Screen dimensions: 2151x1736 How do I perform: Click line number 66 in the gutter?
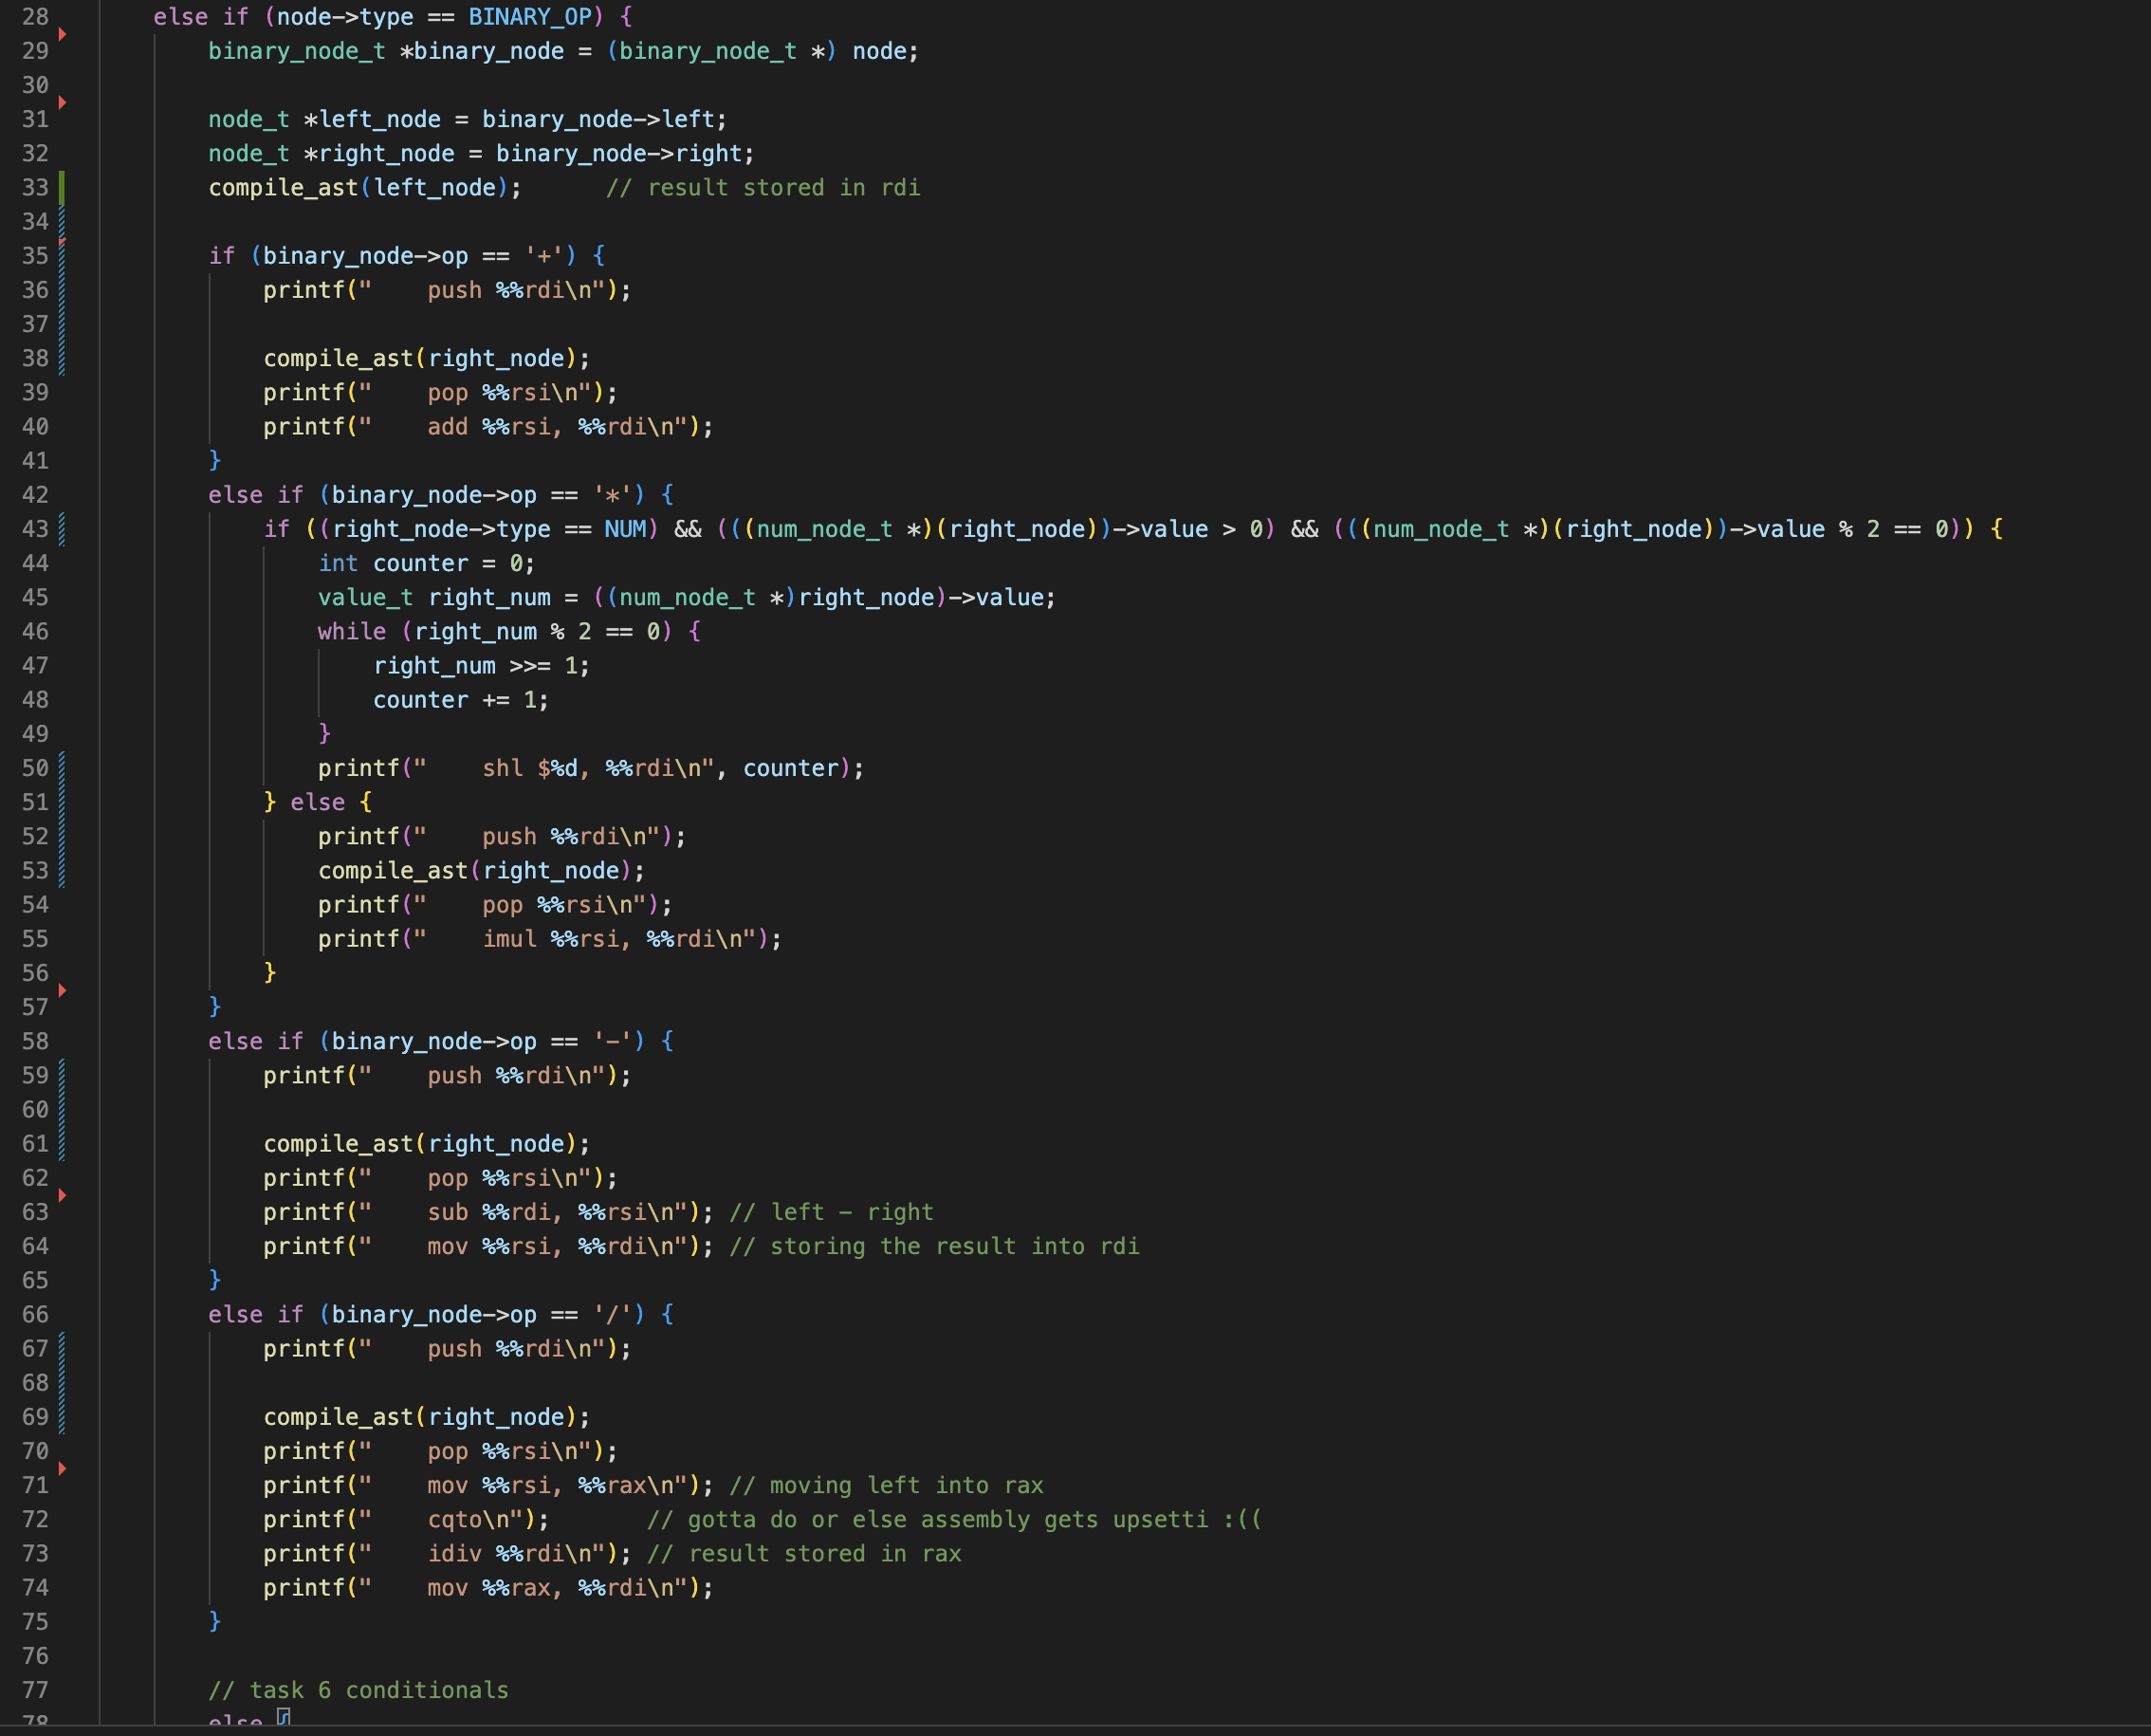coord(35,1314)
